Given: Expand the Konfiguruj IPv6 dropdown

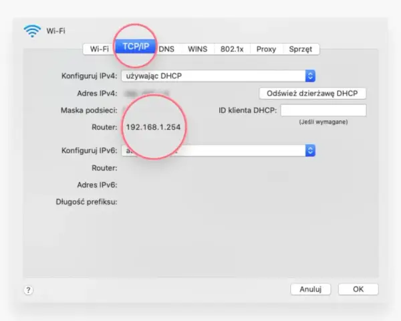Looking at the screenshot, I should coord(218,150).
